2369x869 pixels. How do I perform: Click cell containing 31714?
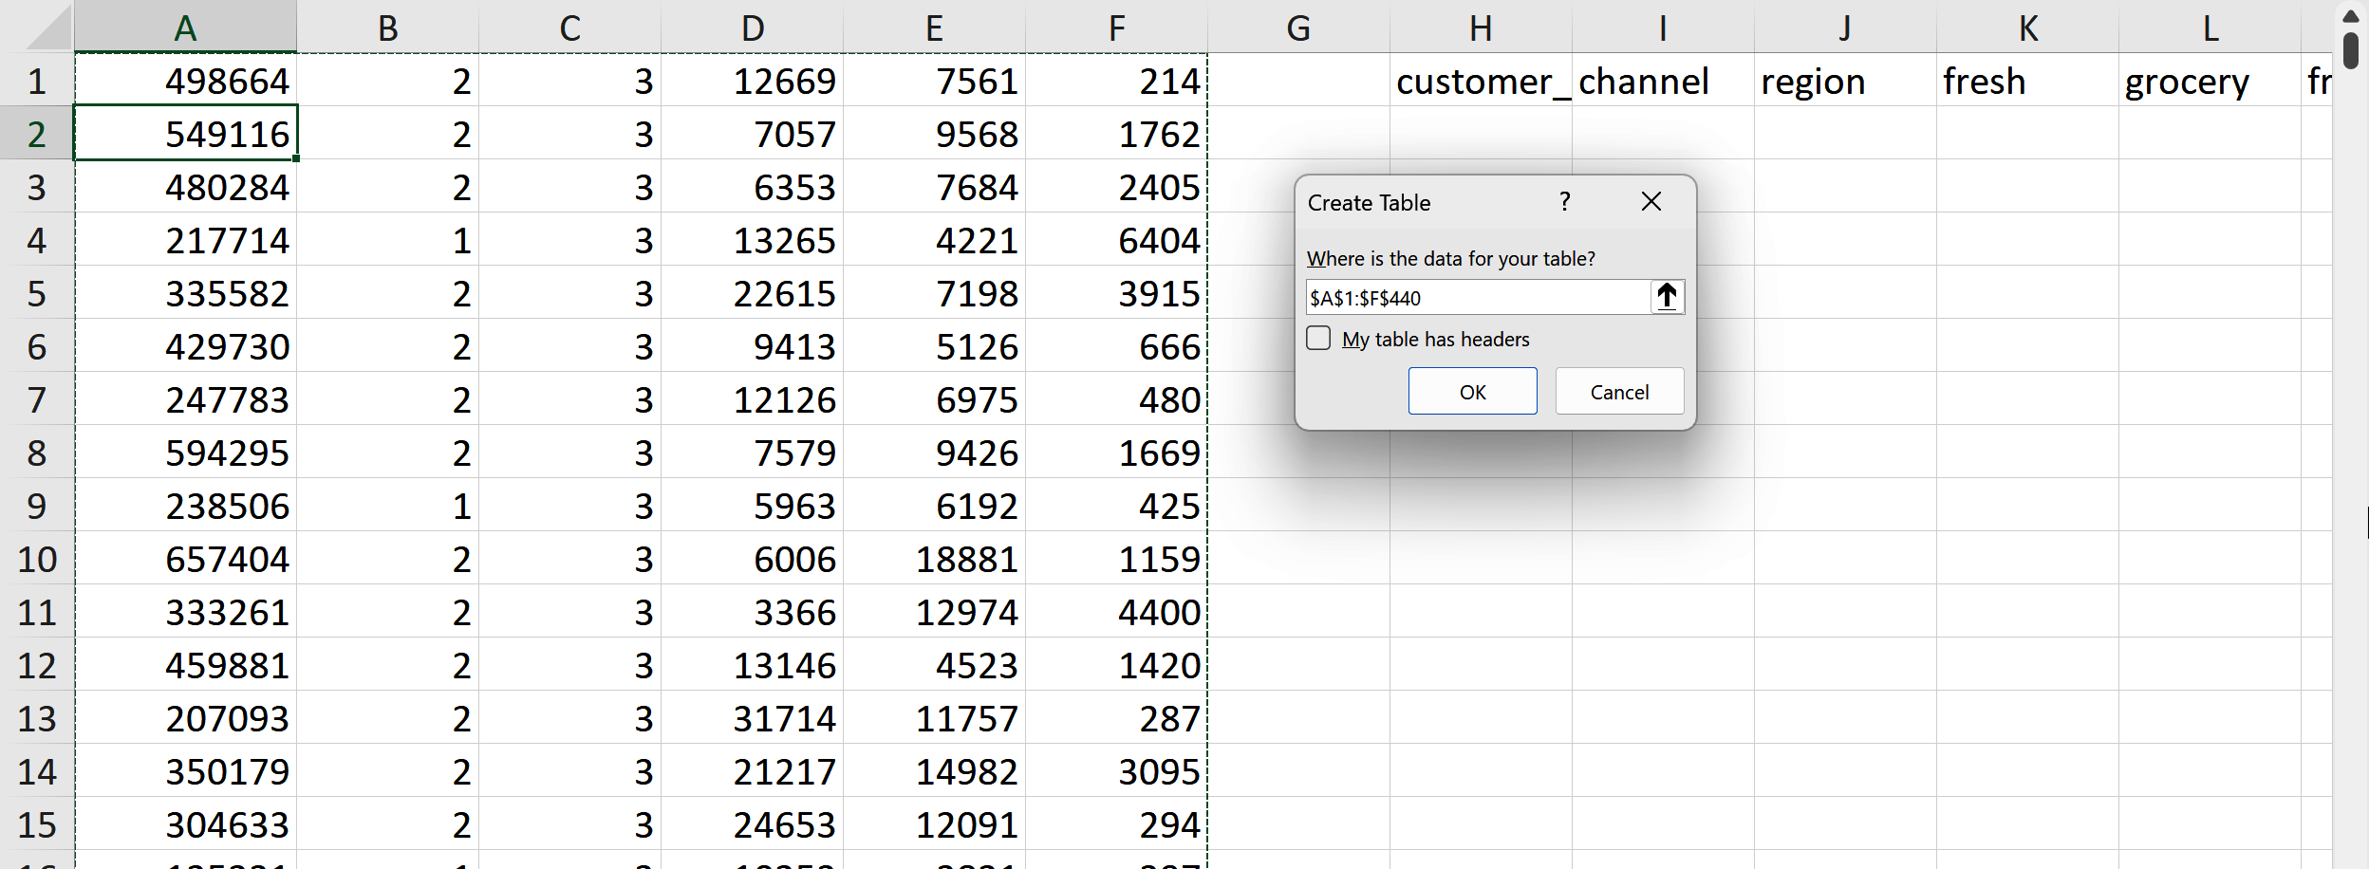752,718
